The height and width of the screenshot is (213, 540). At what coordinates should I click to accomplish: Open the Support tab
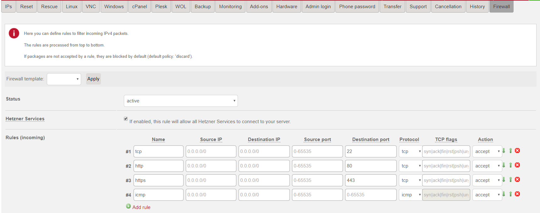(418, 7)
